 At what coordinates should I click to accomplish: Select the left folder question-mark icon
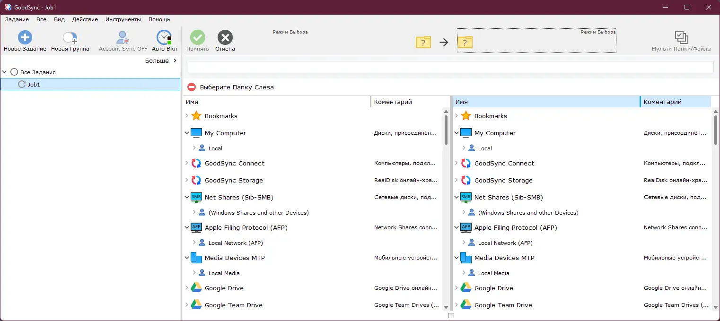(x=423, y=42)
